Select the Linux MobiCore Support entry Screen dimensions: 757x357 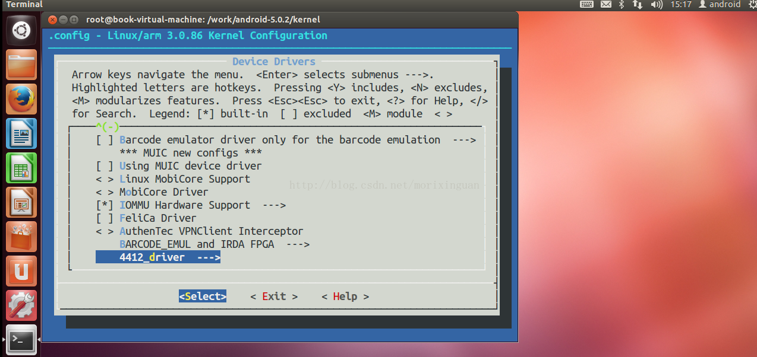click(184, 179)
